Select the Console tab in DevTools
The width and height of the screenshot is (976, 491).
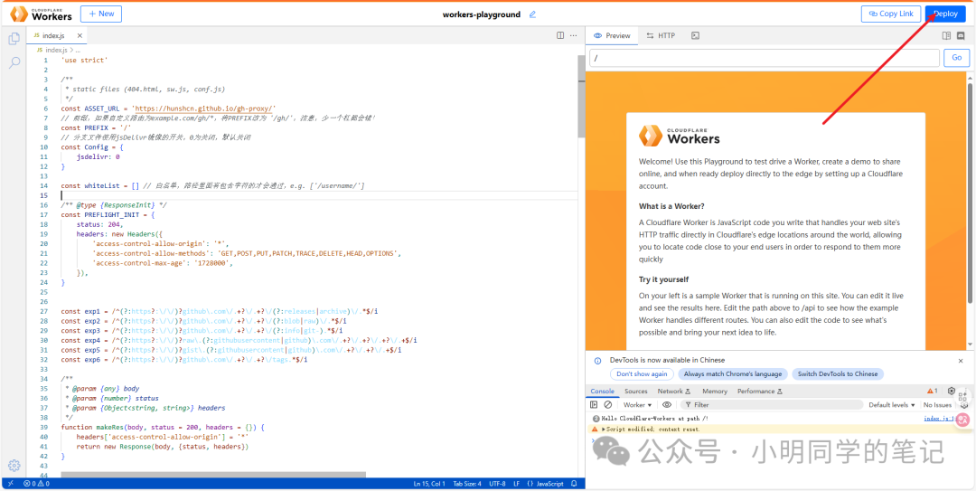(x=602, y=391)
